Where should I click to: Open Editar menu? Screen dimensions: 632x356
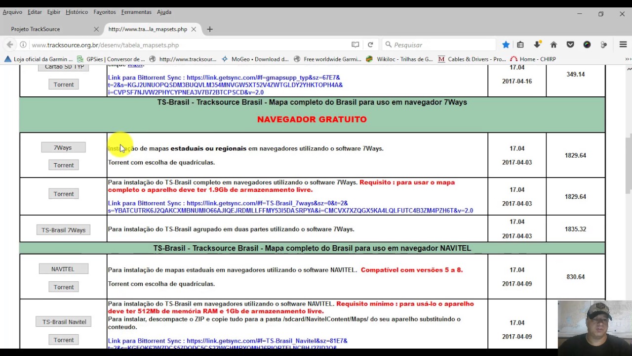35,12
